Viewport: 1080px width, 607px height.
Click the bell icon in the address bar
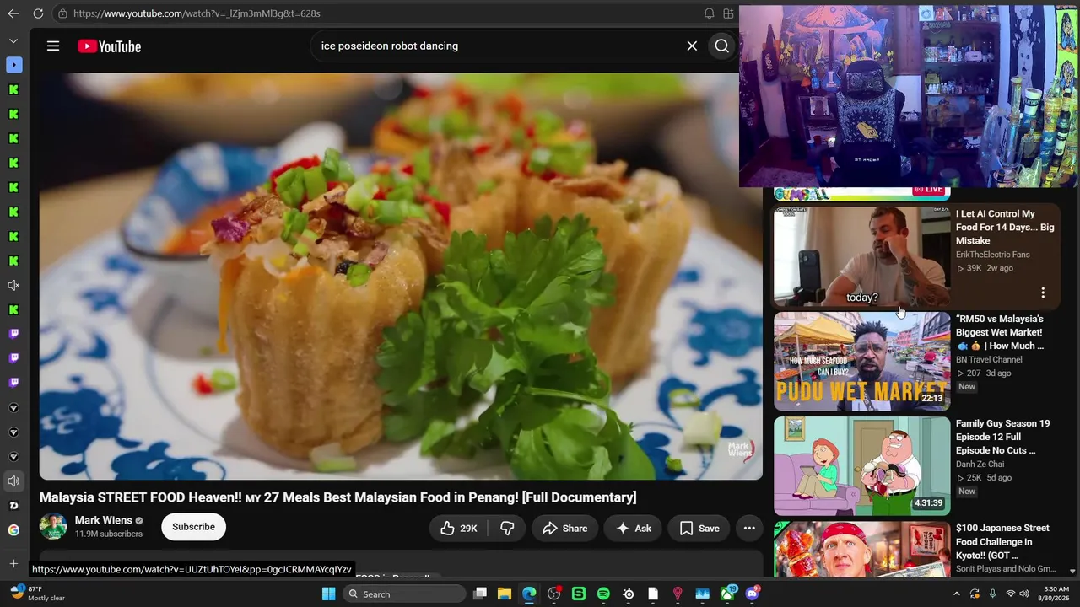point(709,13)
